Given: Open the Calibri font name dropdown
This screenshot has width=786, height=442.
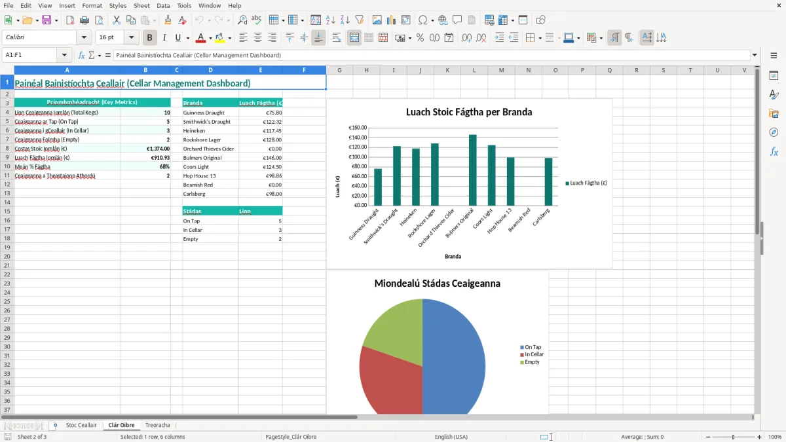Looking at the screenshot, I should pyautogui.click(x=84, y=38).
